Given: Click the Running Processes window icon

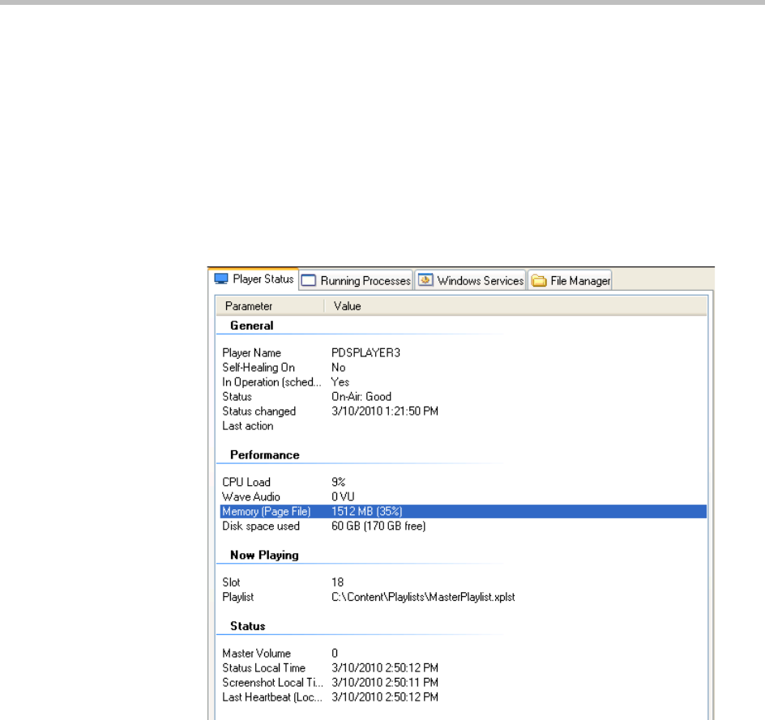Looking at the screenshot, I should (309, 281).
